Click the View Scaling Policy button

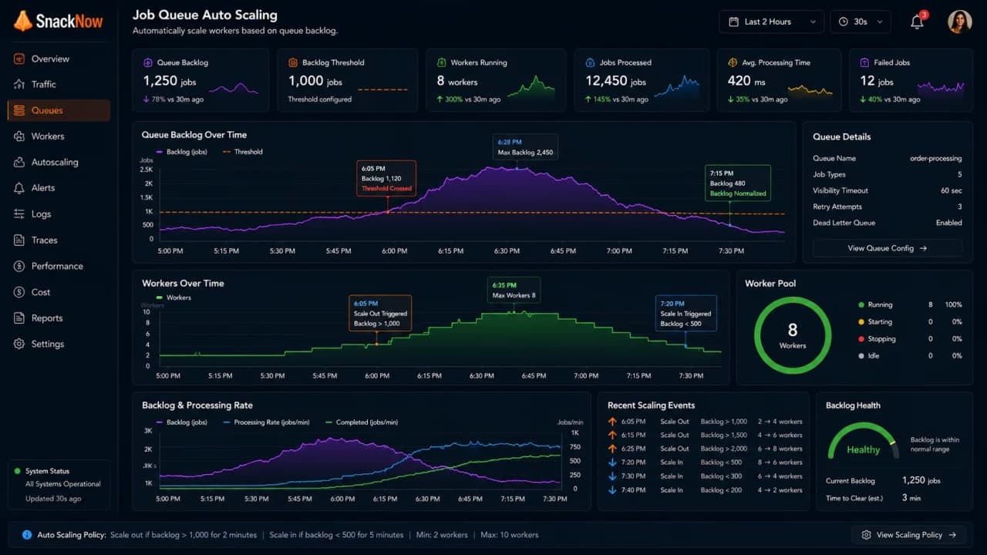pos(908,535)
